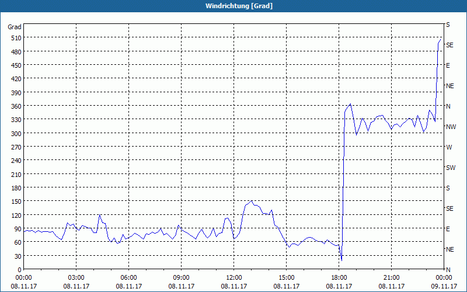
Task: Click the SE compass label near 480 level
Action: pos(449,46)
